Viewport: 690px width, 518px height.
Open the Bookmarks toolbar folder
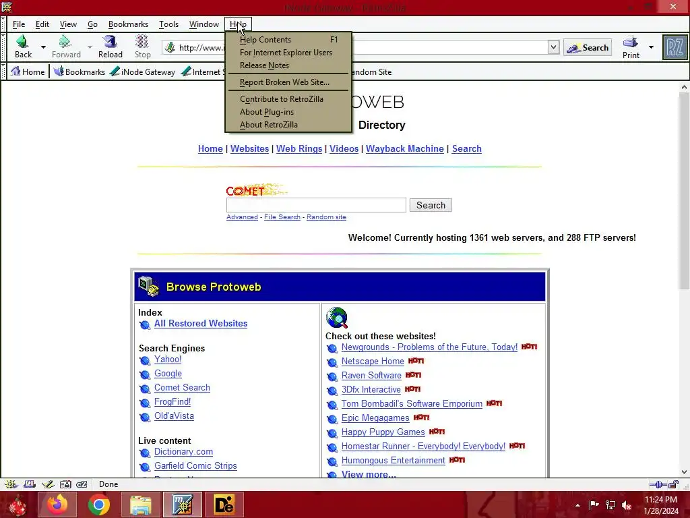click(80, 71)
